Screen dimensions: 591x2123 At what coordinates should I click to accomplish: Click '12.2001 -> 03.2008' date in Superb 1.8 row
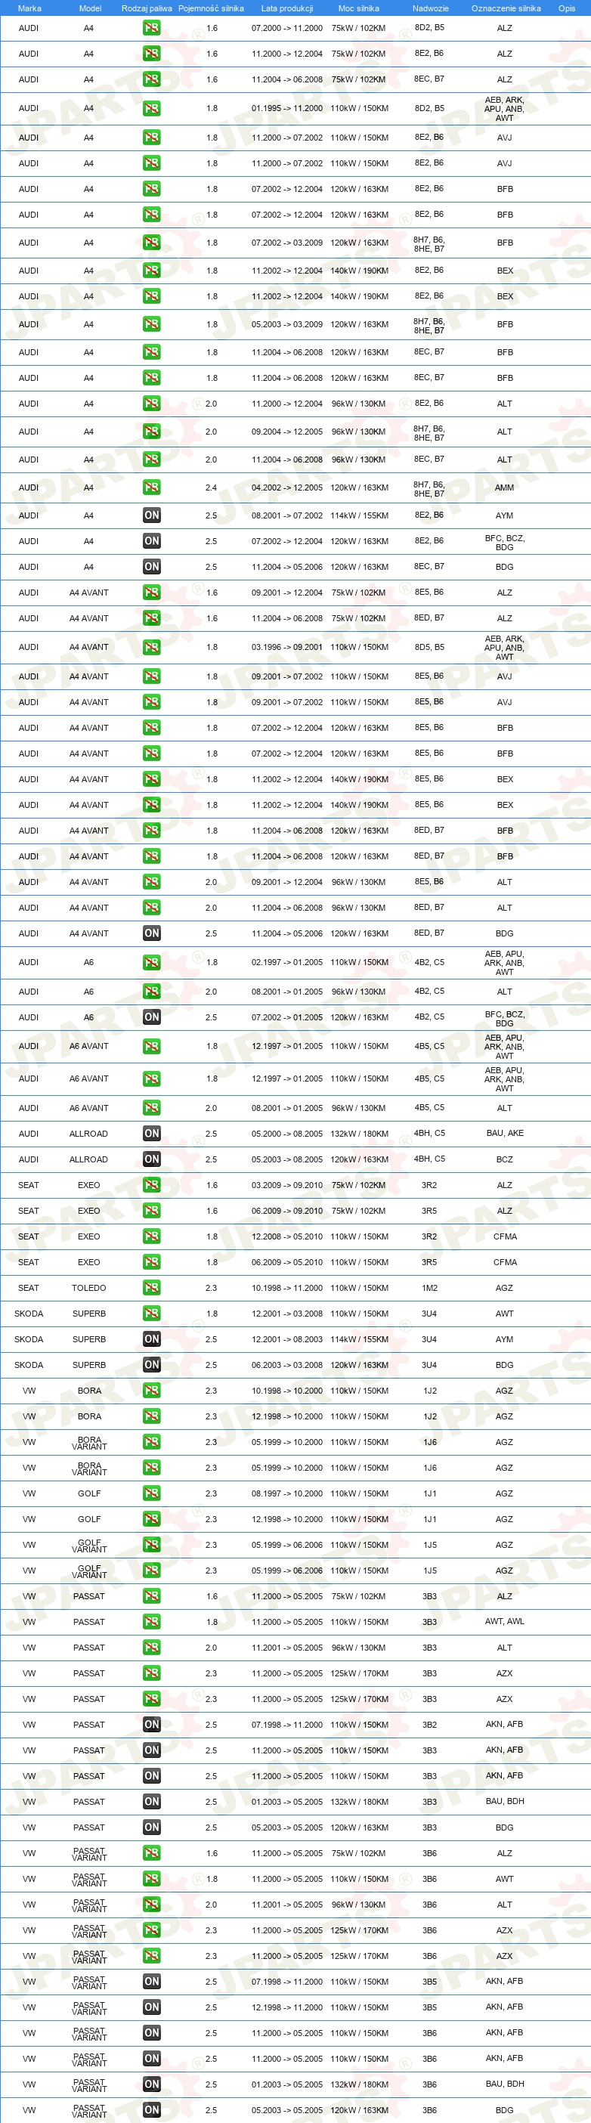tap(287, 1313)
